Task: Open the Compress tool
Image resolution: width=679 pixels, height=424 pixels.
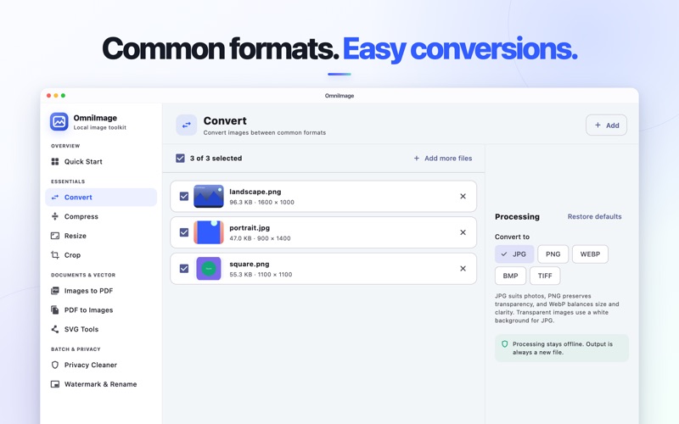Action: click(x=101, y=216)
